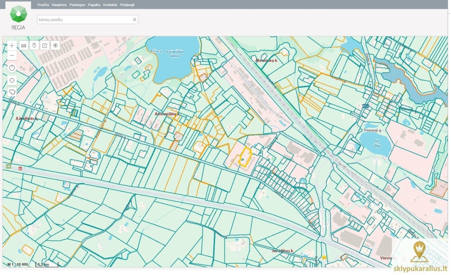The height and width of the screenshot is (275, 451).
Task: Click the A1 road shield on the map
Action: click(x=20, y=168)
